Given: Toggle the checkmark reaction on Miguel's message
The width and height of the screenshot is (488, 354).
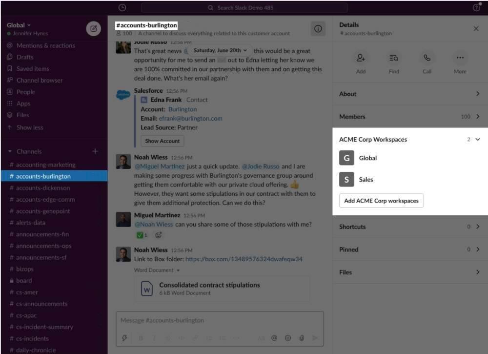Looking at the screenshot, I should coord(142,235).
